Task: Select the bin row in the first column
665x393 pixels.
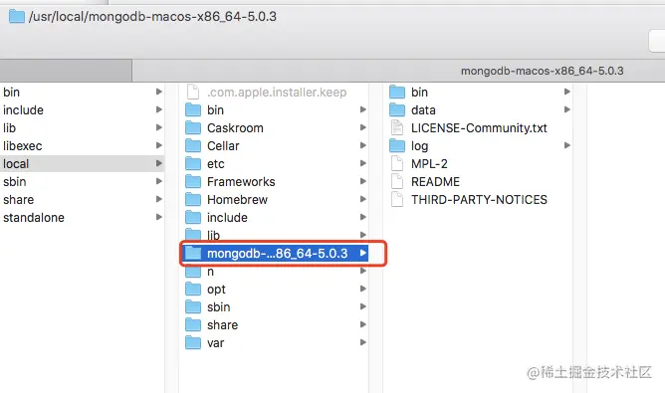Action: (83, 92)
